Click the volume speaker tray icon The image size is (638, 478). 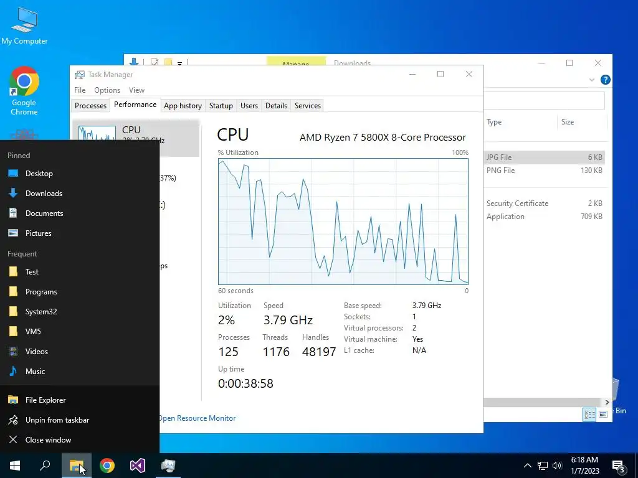(x=557, y=466)
